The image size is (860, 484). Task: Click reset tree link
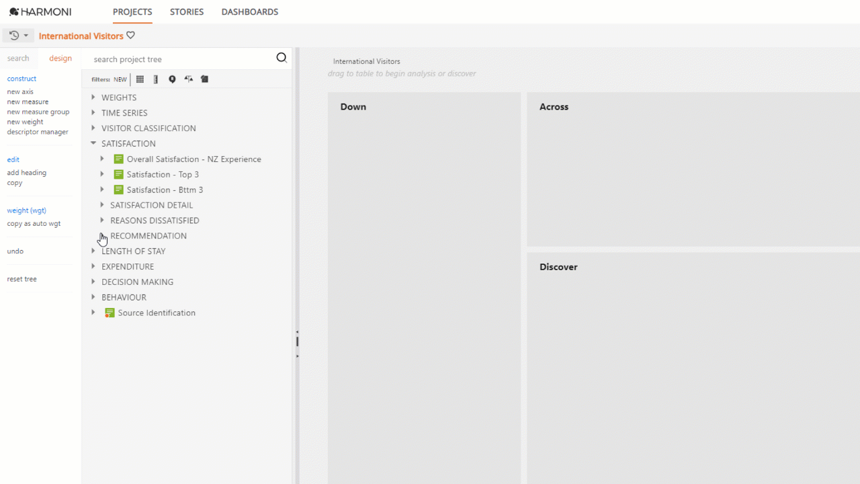[21, 279]
